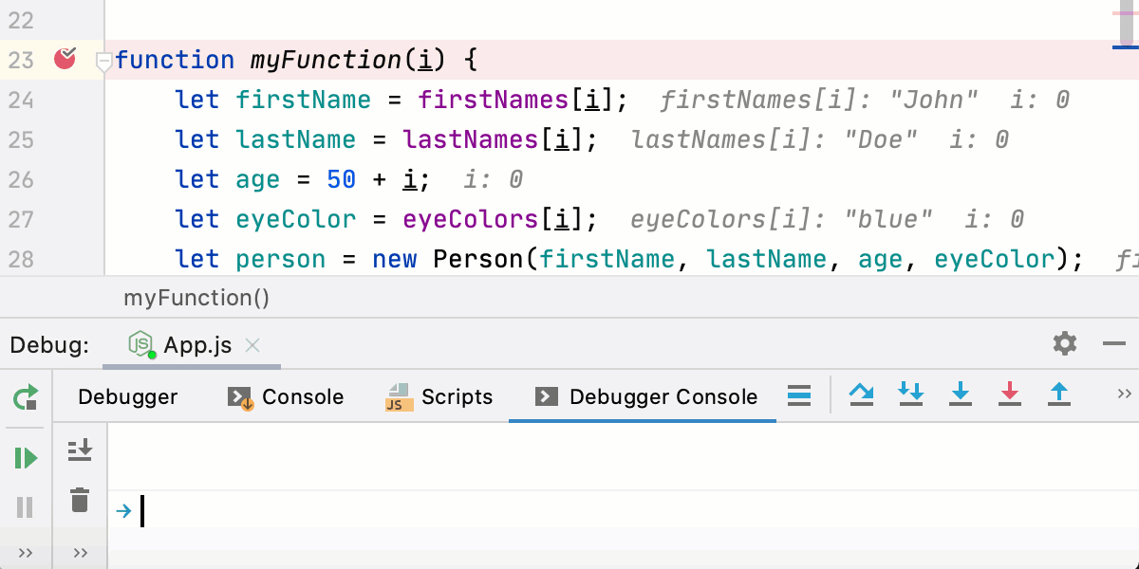Image resolution: width=1139 pixels, height=569 pixels.
Task: Clear the console with the trash icon
Action: click(80, 500)
